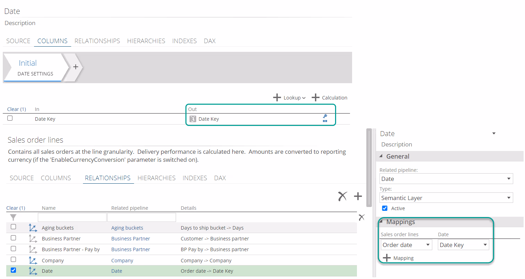Open the DAX tab of Sales order lines
The image size is (525, 279).
click(220, 178)
